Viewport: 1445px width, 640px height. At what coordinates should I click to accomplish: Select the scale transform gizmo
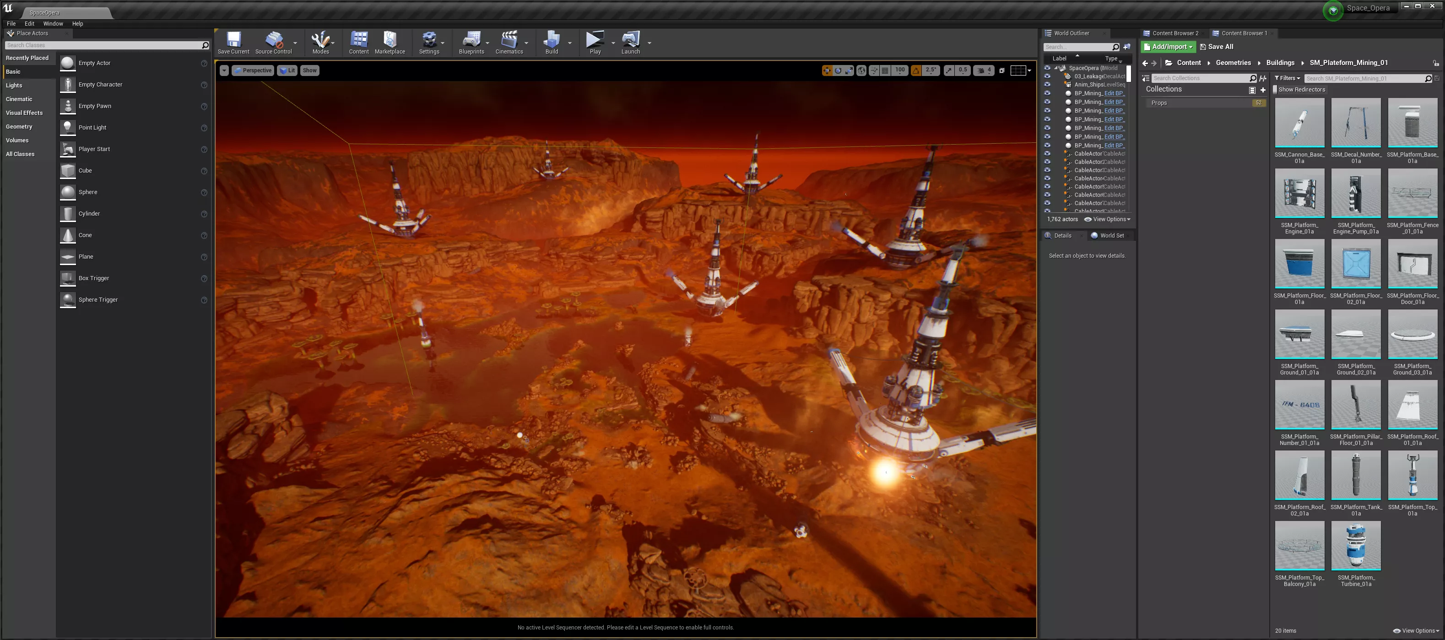click(x=849, y=71)
